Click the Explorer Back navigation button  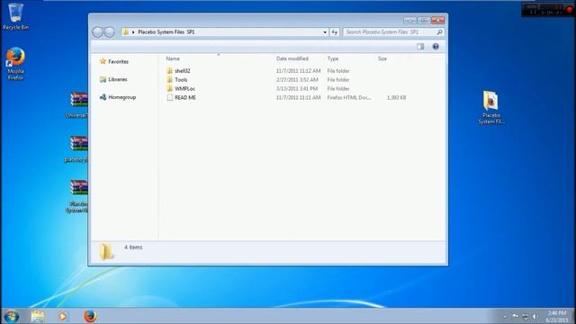tap(98, 32)
